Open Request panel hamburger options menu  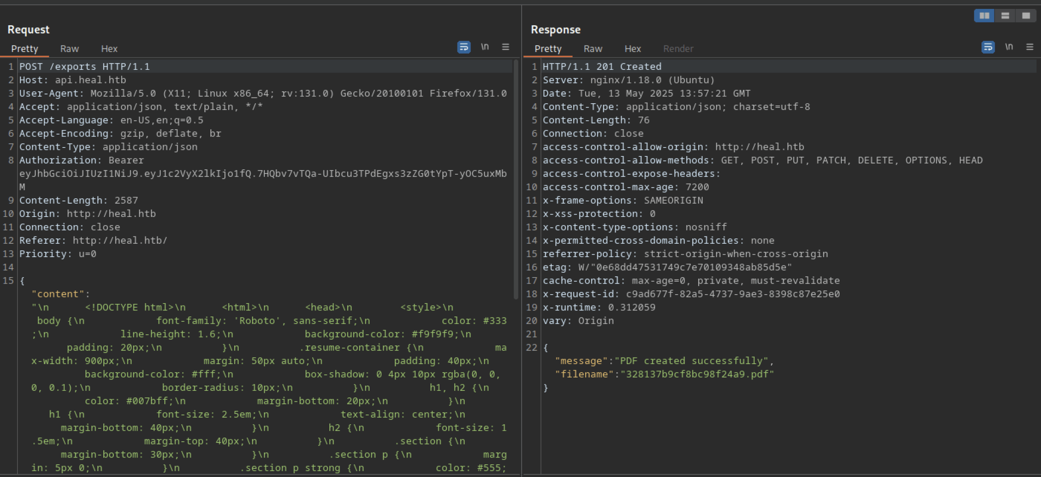(505, 47)
